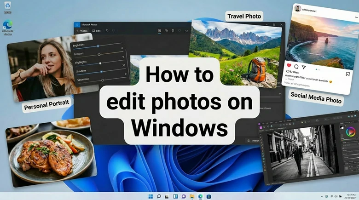This screenshot has width=359, height=200.
Task: Open the Recycle Bin desktop icon
Action: pos(7,7)
